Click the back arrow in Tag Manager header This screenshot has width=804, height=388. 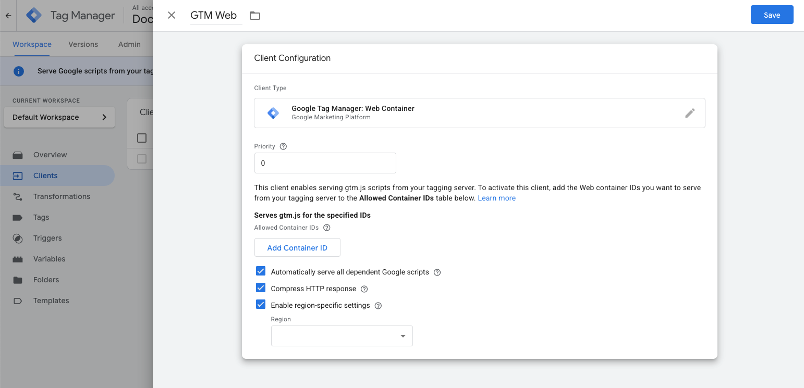pyautogui.click(x=8, y=16)
